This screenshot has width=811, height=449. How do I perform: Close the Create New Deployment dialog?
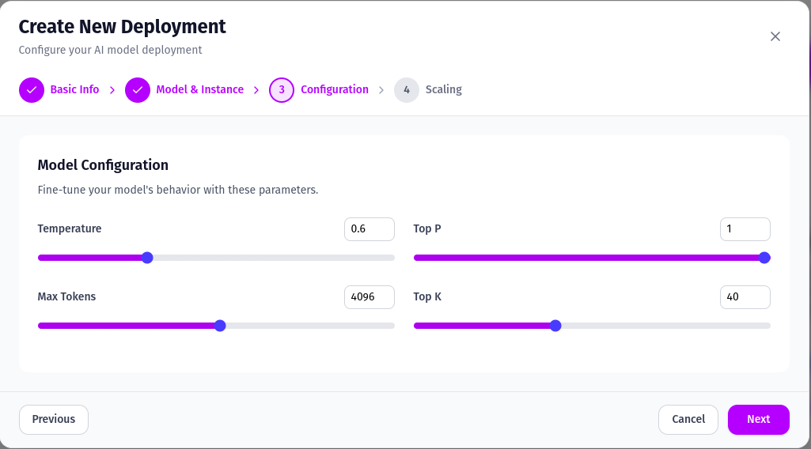click(x=775, y=36)
